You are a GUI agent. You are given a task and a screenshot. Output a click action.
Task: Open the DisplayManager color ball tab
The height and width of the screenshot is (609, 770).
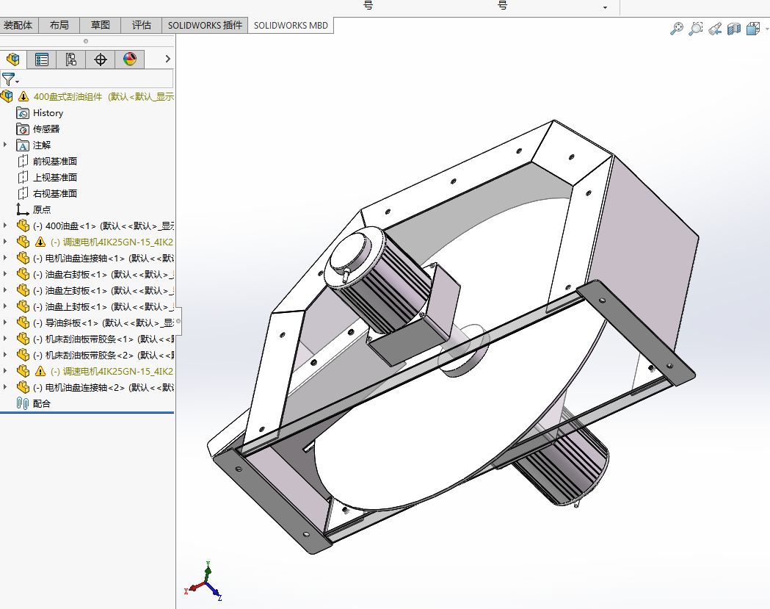(x=130, y=60)
